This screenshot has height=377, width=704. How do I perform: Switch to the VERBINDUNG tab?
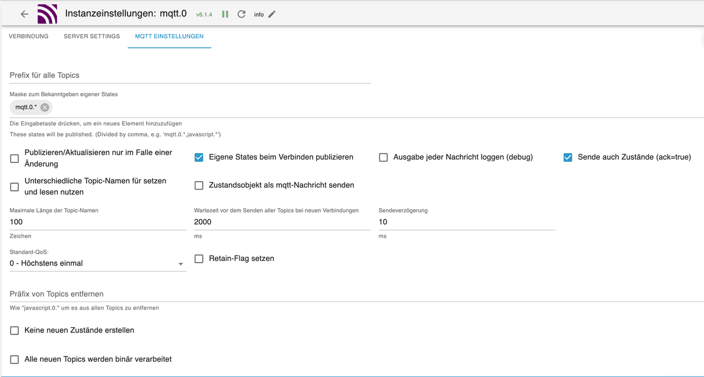click(29, 36)
